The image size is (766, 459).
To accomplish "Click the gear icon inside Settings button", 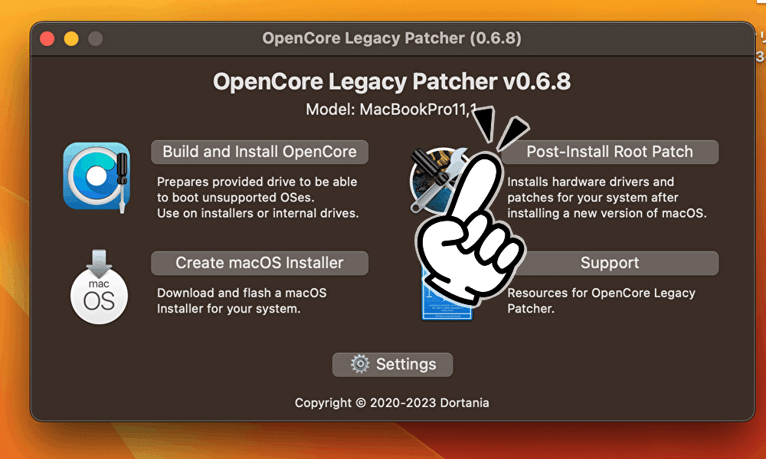I will [x=360, y=364].
